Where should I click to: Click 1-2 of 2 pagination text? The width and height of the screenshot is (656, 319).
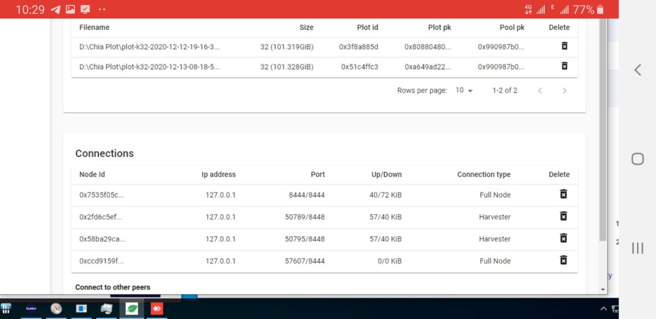[505, 90]
